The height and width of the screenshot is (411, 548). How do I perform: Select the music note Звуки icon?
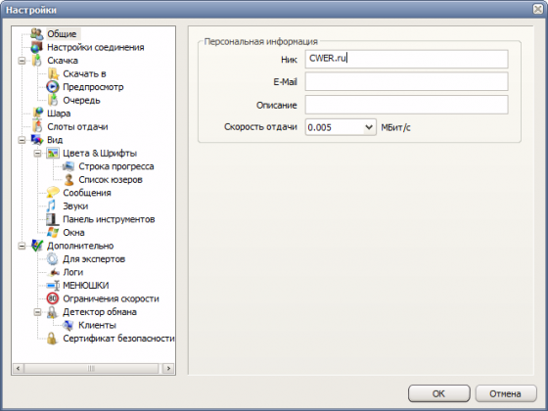(x=51, y=205)
